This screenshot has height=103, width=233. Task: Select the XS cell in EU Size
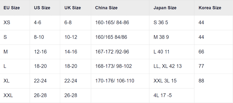pyautogui.click(x=15, y=23)
